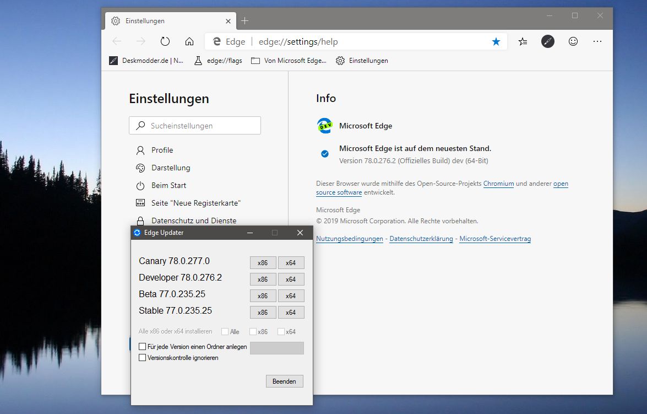Screen dimensions: 647x414
Task: Click the Stable 77.0.235.25 label
Action: (x=175, y=311)
